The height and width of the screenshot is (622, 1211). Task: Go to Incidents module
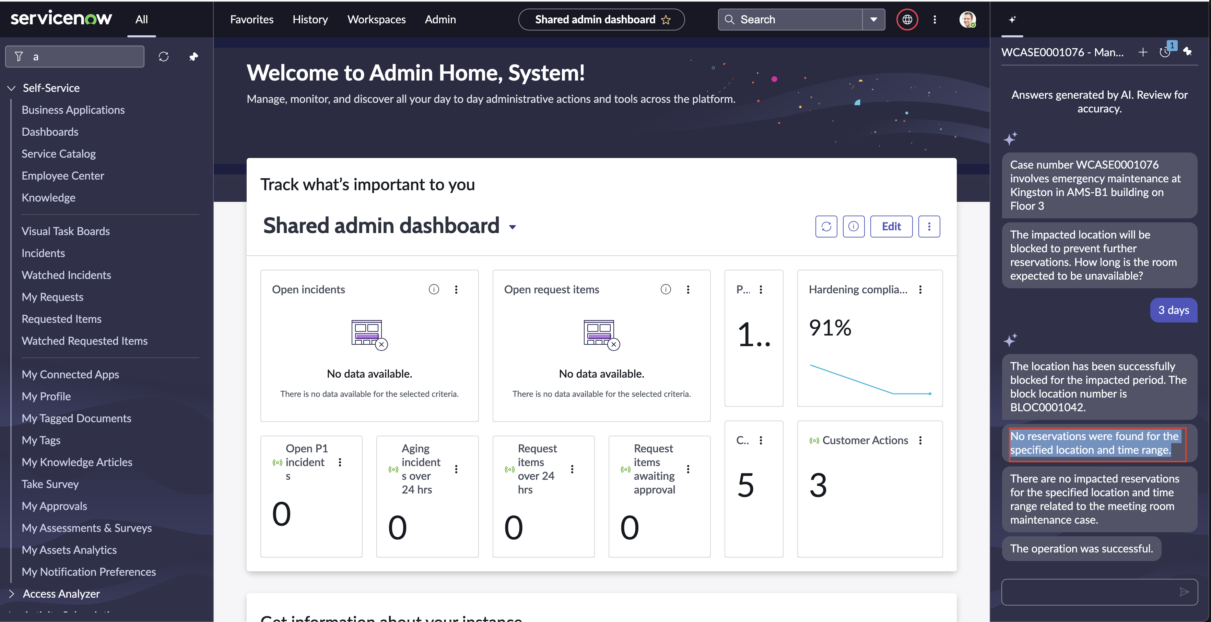pyautogui.click(x=43, y=253)
